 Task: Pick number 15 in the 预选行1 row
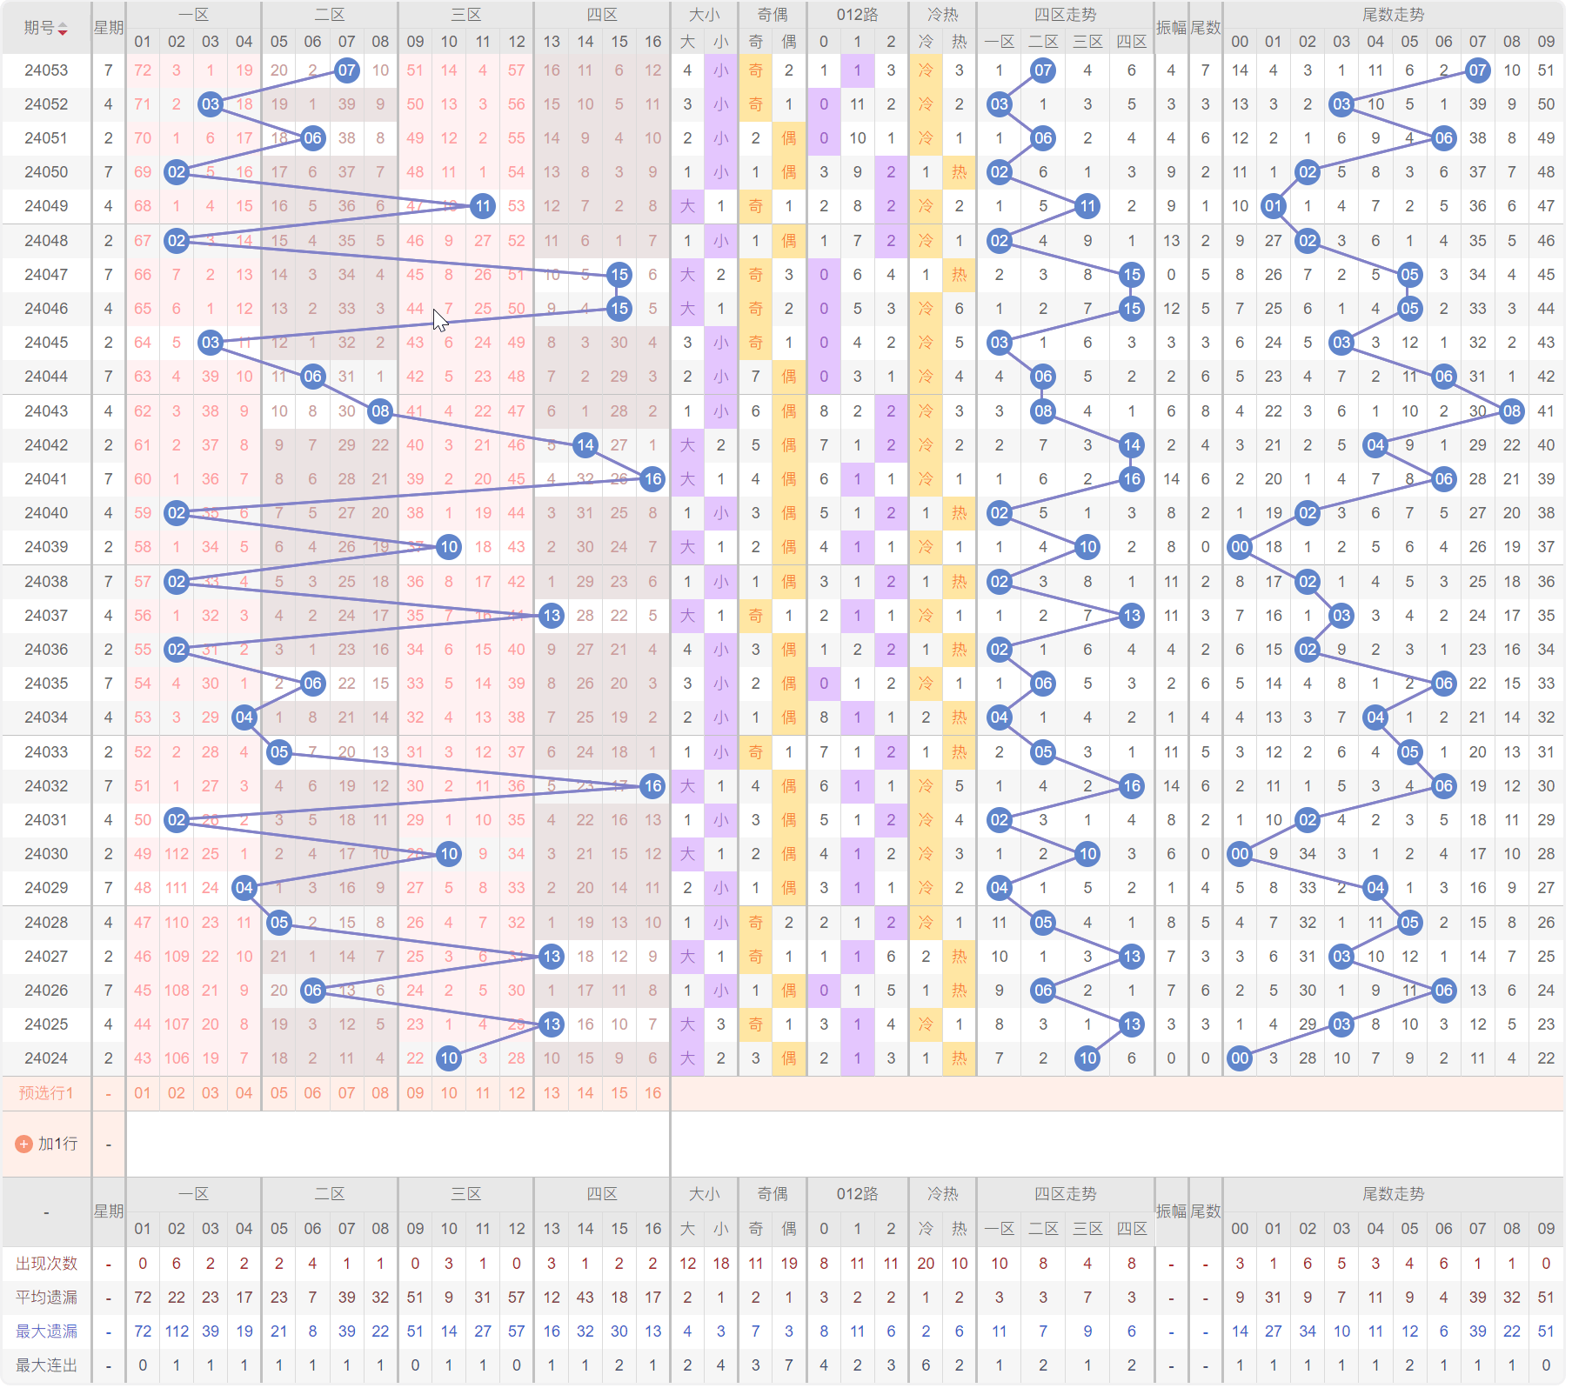pos(619,1093)
